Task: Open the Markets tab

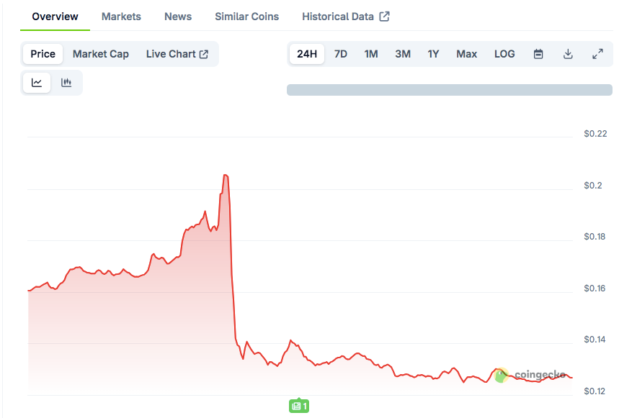Action: click(121, 17)
